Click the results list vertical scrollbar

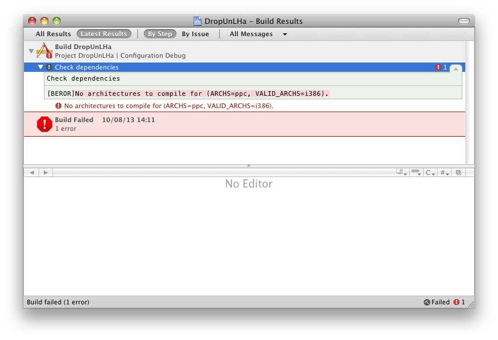(469, 102)
